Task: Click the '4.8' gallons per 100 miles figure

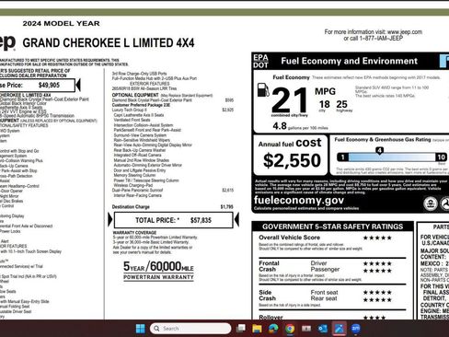Action: [x=280, y=126]
